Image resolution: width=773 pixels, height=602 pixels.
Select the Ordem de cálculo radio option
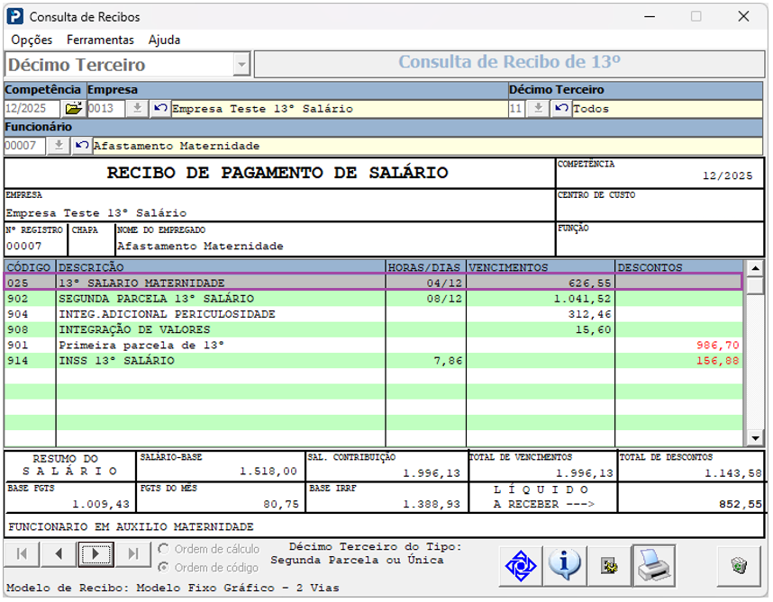coord(163,549)
